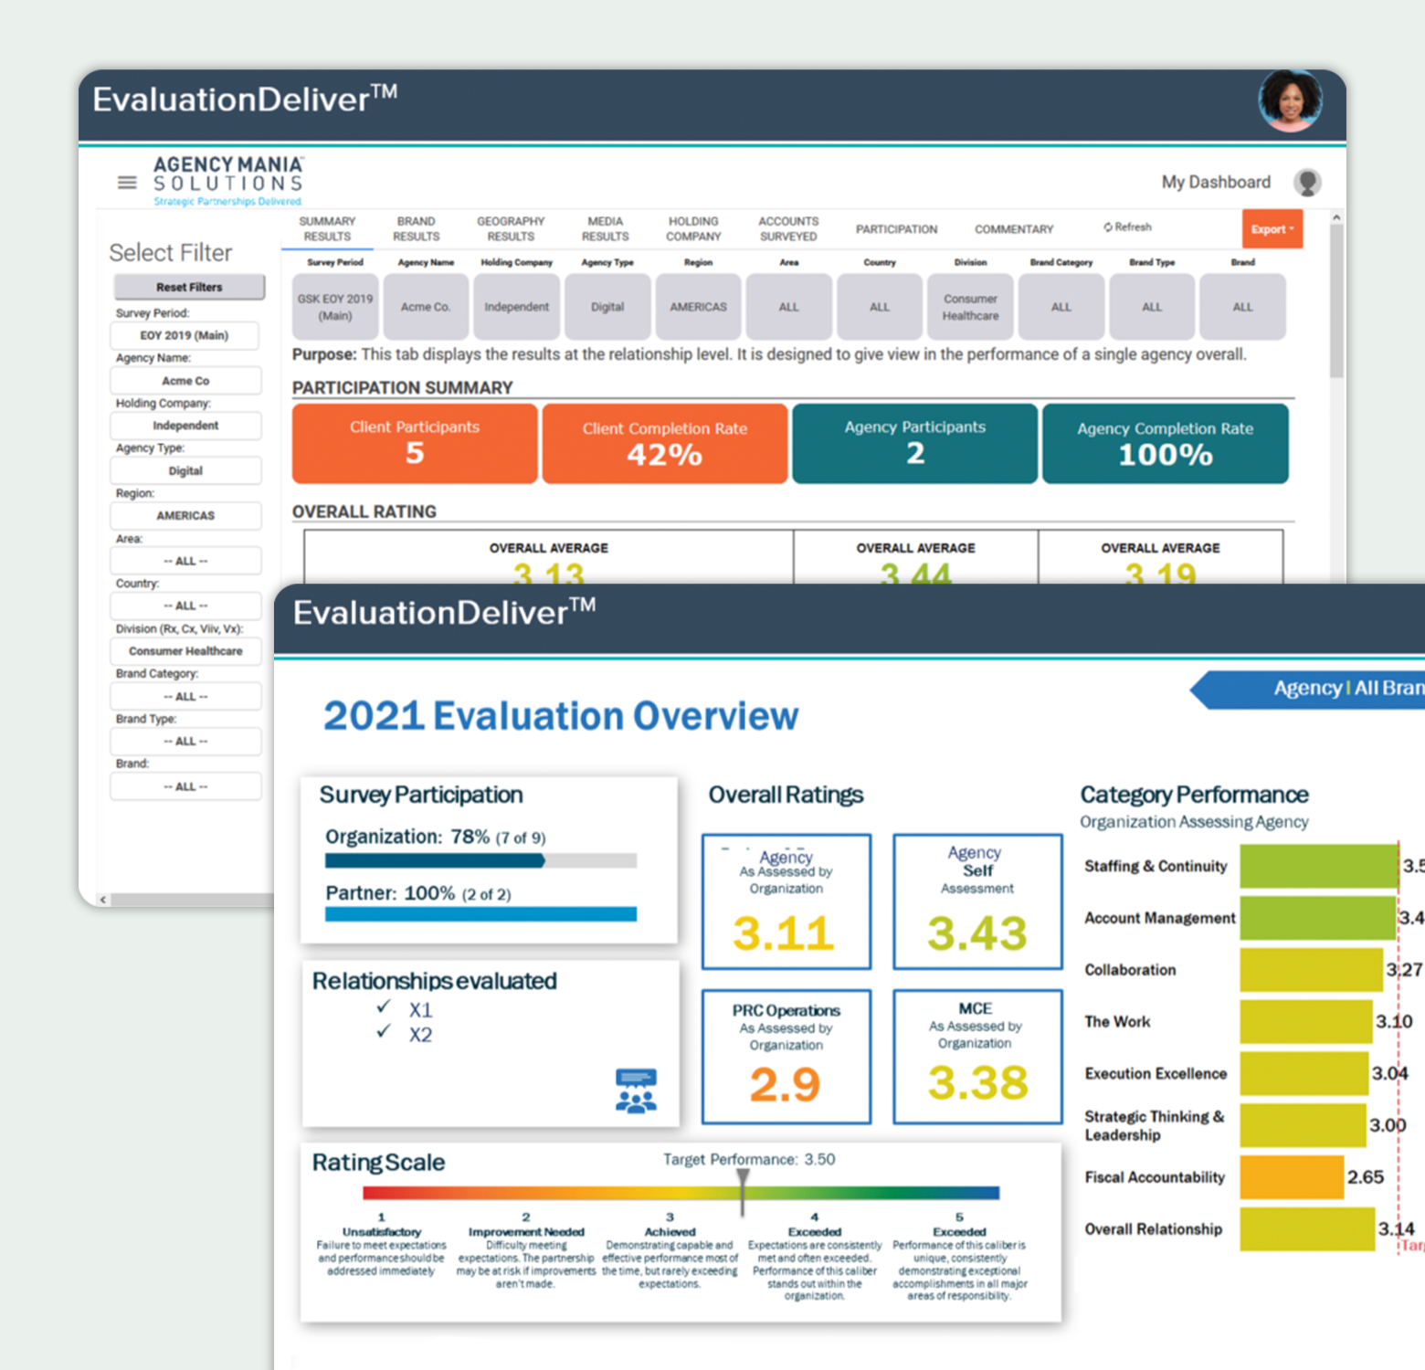Open the Commentary tab

1013,229
